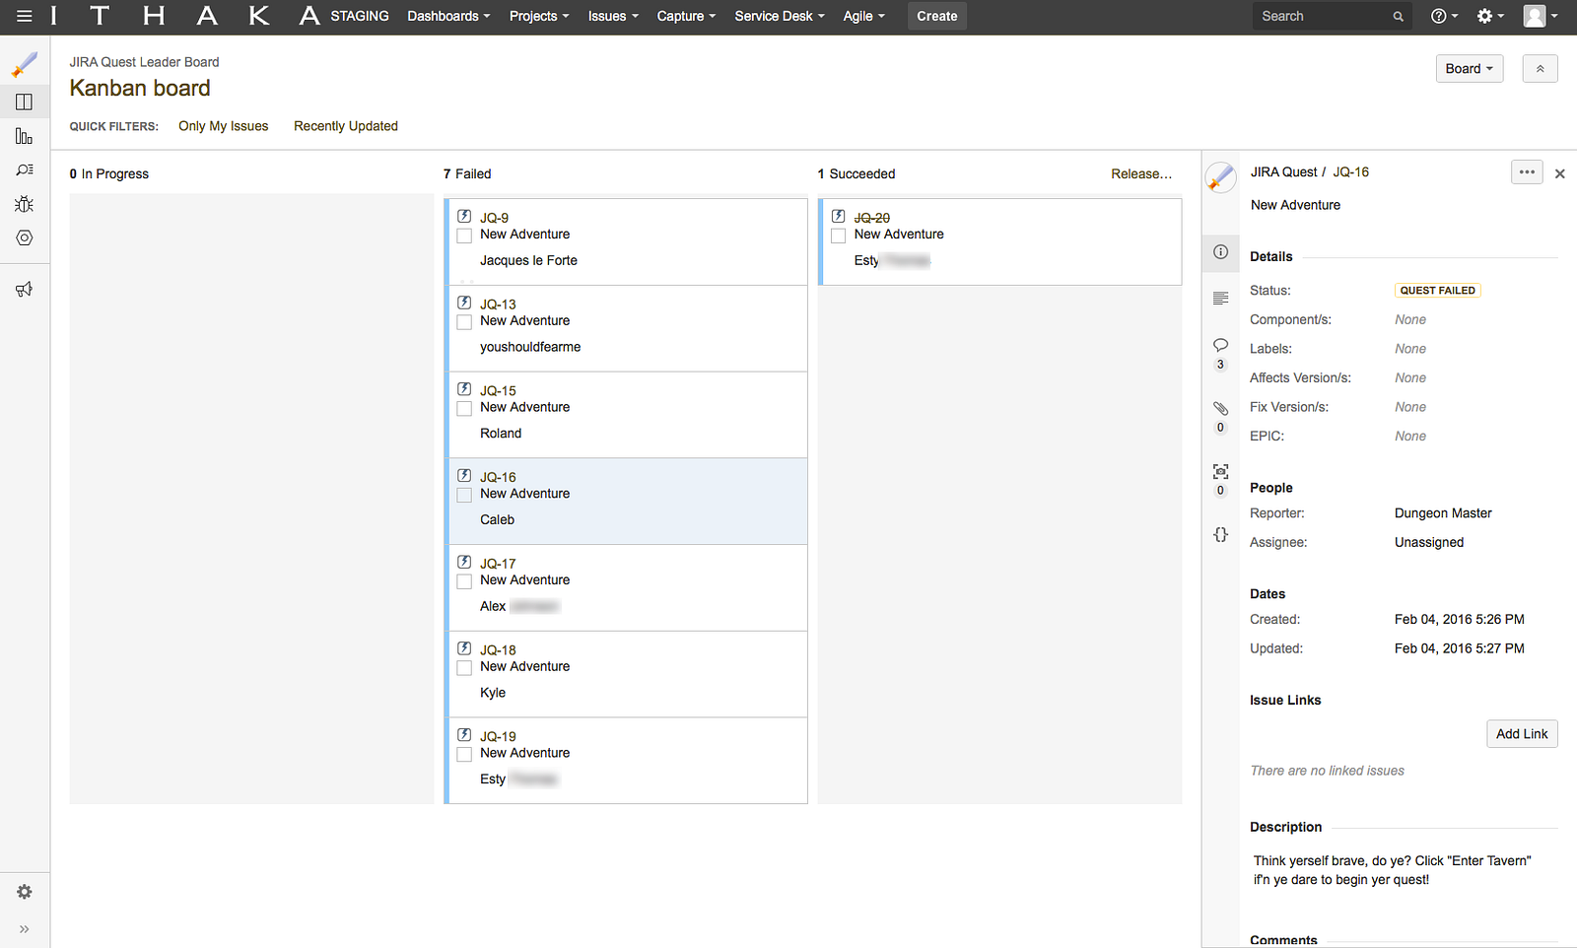Click the Create button
This screenshot has height=948, width=1577.
(937, 16)
